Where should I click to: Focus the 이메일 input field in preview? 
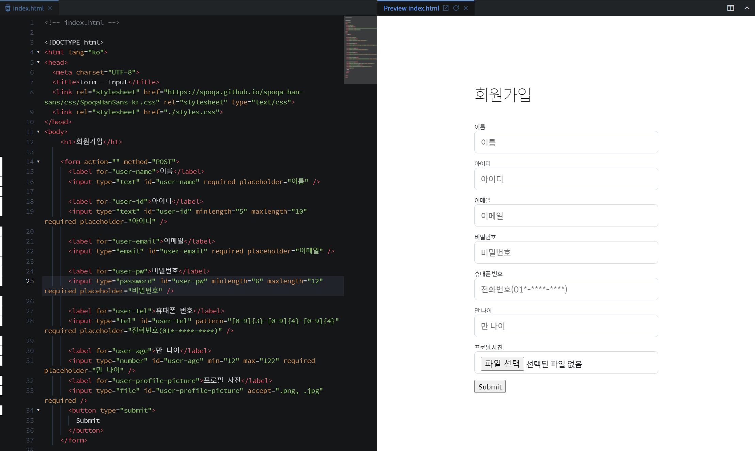tap(566, 216)
